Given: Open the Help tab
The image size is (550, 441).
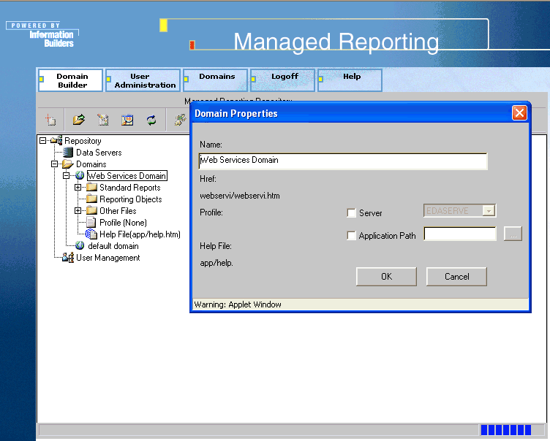Looking at the screenshot, I should tap(350, 80).
